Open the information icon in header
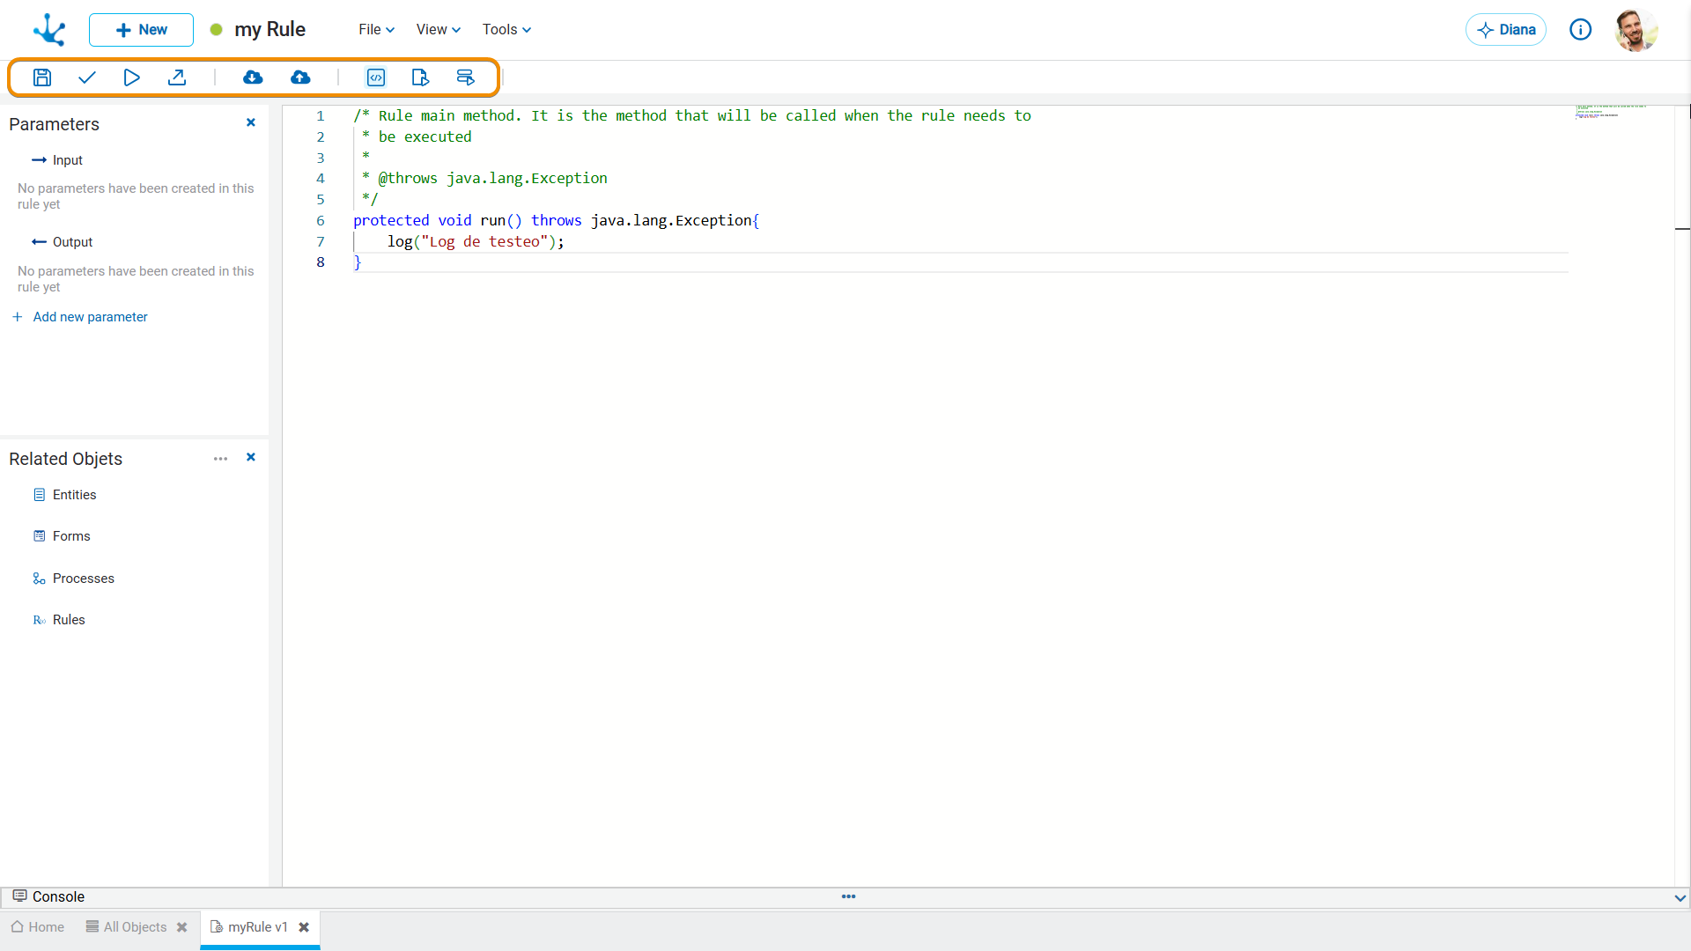The height and width of the screenshot is (951, 1691). [x=1581, y=30]
